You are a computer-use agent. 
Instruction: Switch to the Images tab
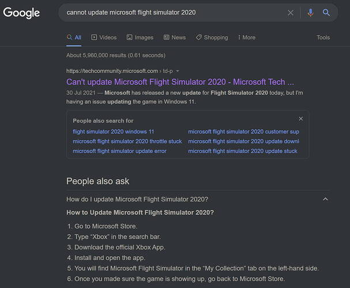pyautogui.click(x=140, y=37)
